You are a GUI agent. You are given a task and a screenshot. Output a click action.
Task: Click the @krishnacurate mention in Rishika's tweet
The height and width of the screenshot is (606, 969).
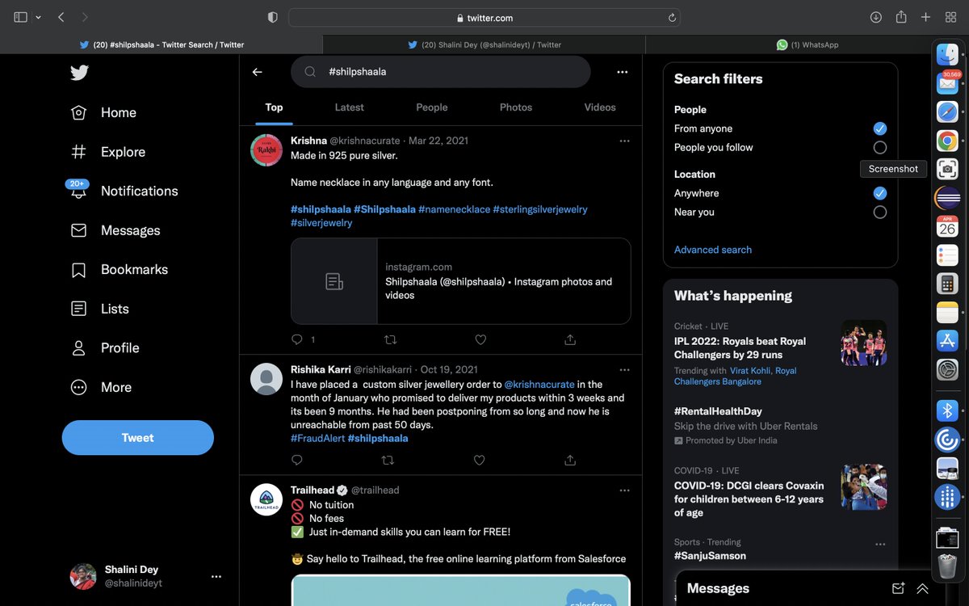pyautogui.click(x=539, y=385)
